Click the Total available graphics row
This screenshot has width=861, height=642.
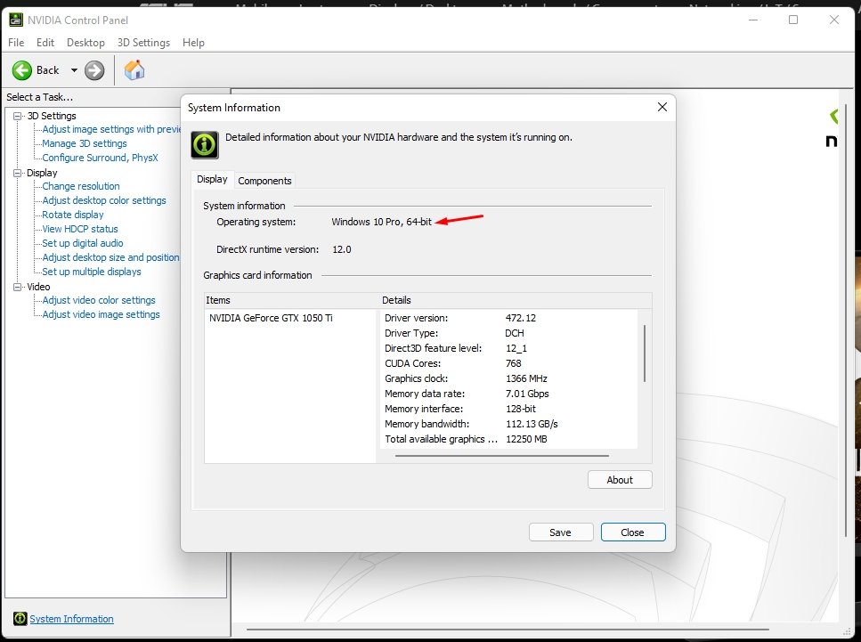[x=508, y=439]
